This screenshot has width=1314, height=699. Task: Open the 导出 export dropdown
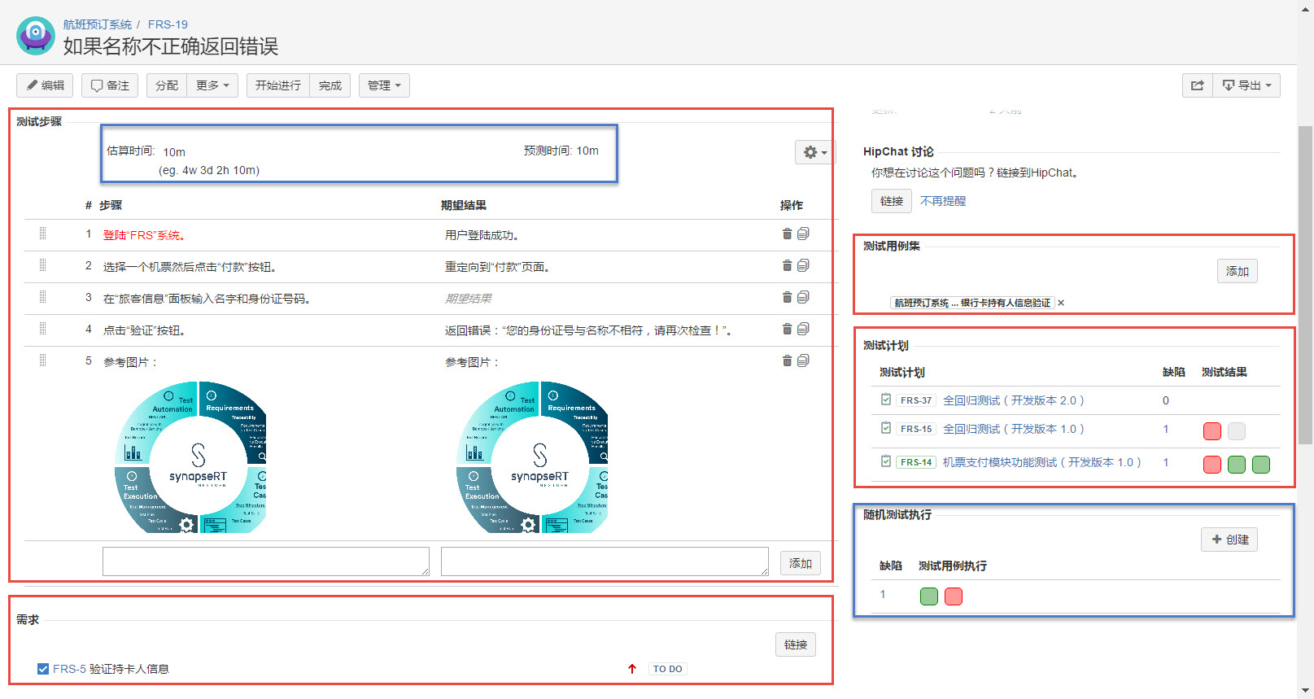point(1246,85)
